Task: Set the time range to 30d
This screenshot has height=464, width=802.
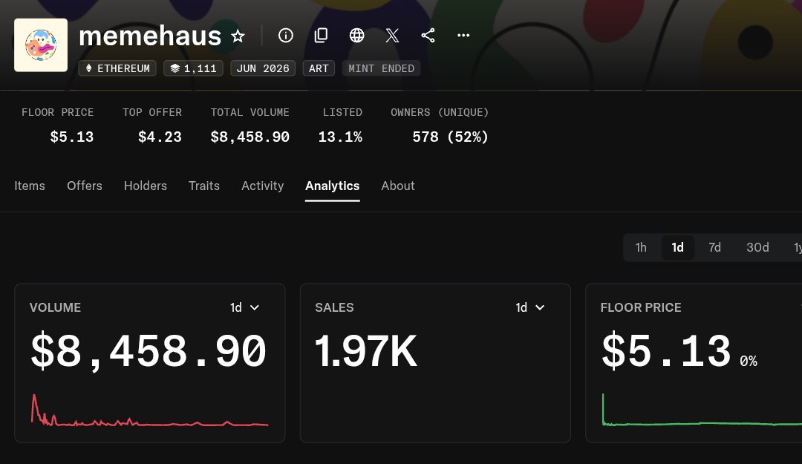Action: (x=757, y=248)
